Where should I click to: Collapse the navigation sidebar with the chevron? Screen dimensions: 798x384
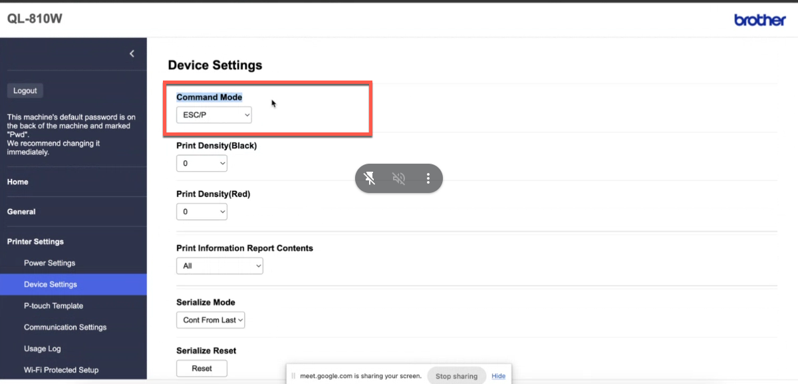tap(131, 54)
